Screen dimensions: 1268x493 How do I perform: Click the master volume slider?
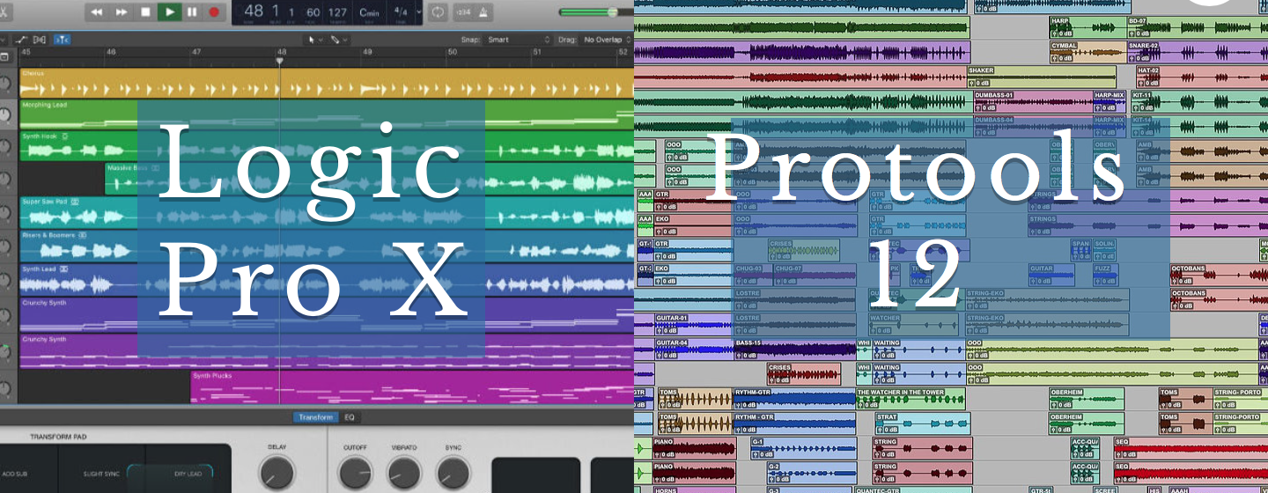(x=592, y=12)
